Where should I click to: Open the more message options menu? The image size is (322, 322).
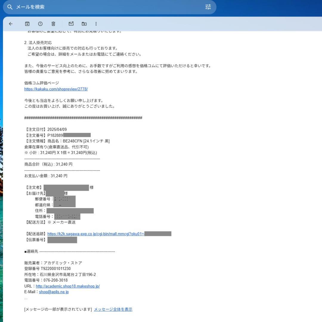tap(96, 24)
